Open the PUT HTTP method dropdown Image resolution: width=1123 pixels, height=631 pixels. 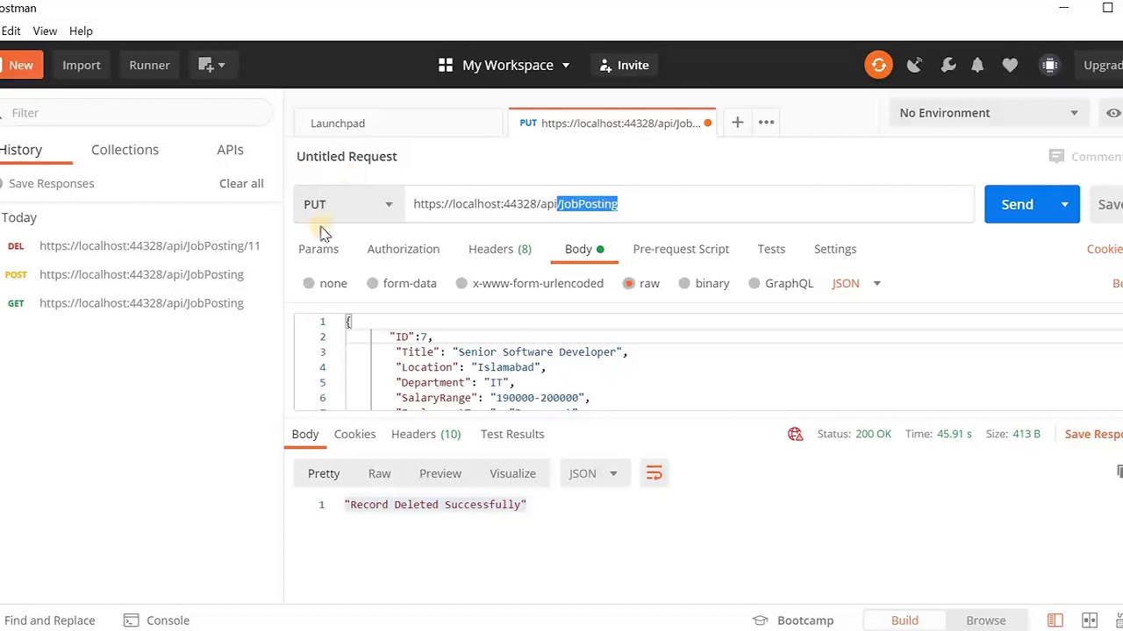tap(348, 204)
